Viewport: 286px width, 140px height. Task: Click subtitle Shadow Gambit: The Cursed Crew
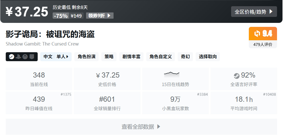click(x=42, y=44)
